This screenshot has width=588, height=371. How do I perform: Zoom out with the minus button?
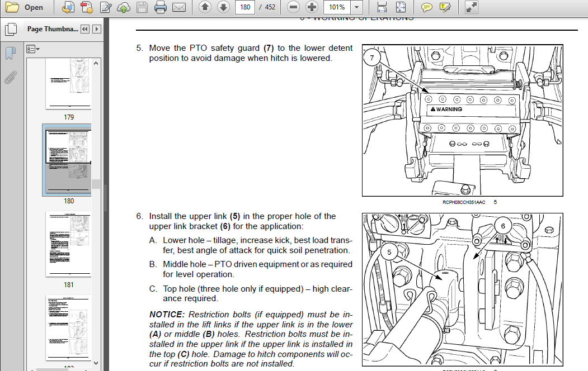[294, 7]
